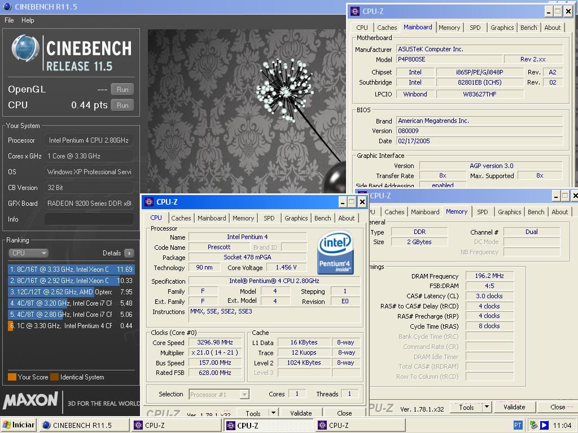This screenshot has width=578, height=433.
Task: Click the brown Identical System legend swatch
Action: [x=55, y=377]
